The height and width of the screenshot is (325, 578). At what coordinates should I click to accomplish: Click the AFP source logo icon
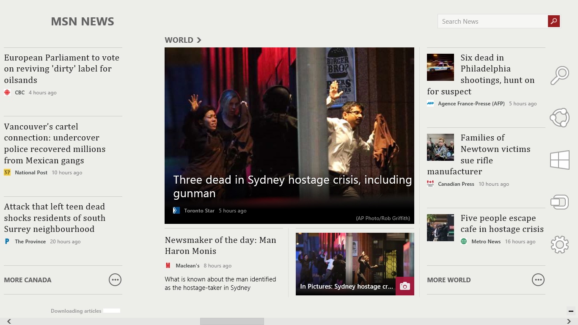(x=430, y=103)
